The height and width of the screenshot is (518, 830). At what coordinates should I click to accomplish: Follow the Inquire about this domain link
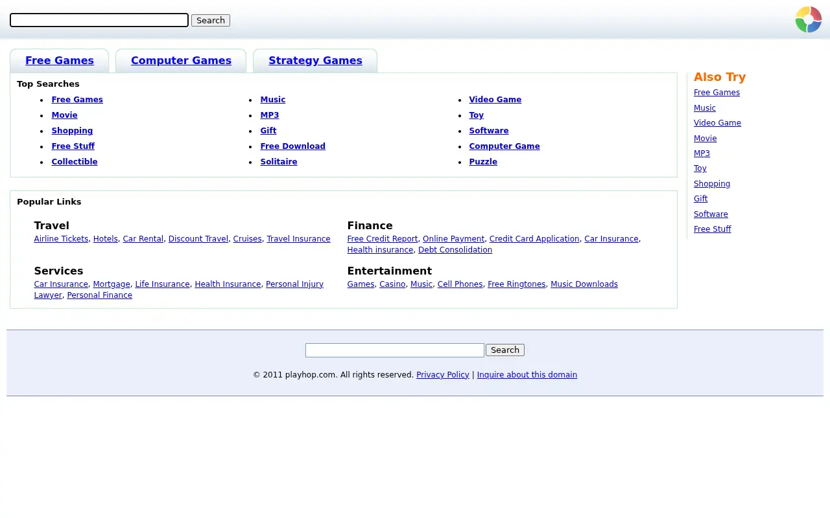click(527, 375)
